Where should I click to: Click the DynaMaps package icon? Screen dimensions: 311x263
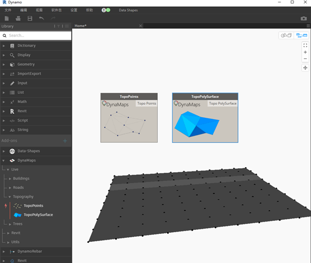pos(12,160)
